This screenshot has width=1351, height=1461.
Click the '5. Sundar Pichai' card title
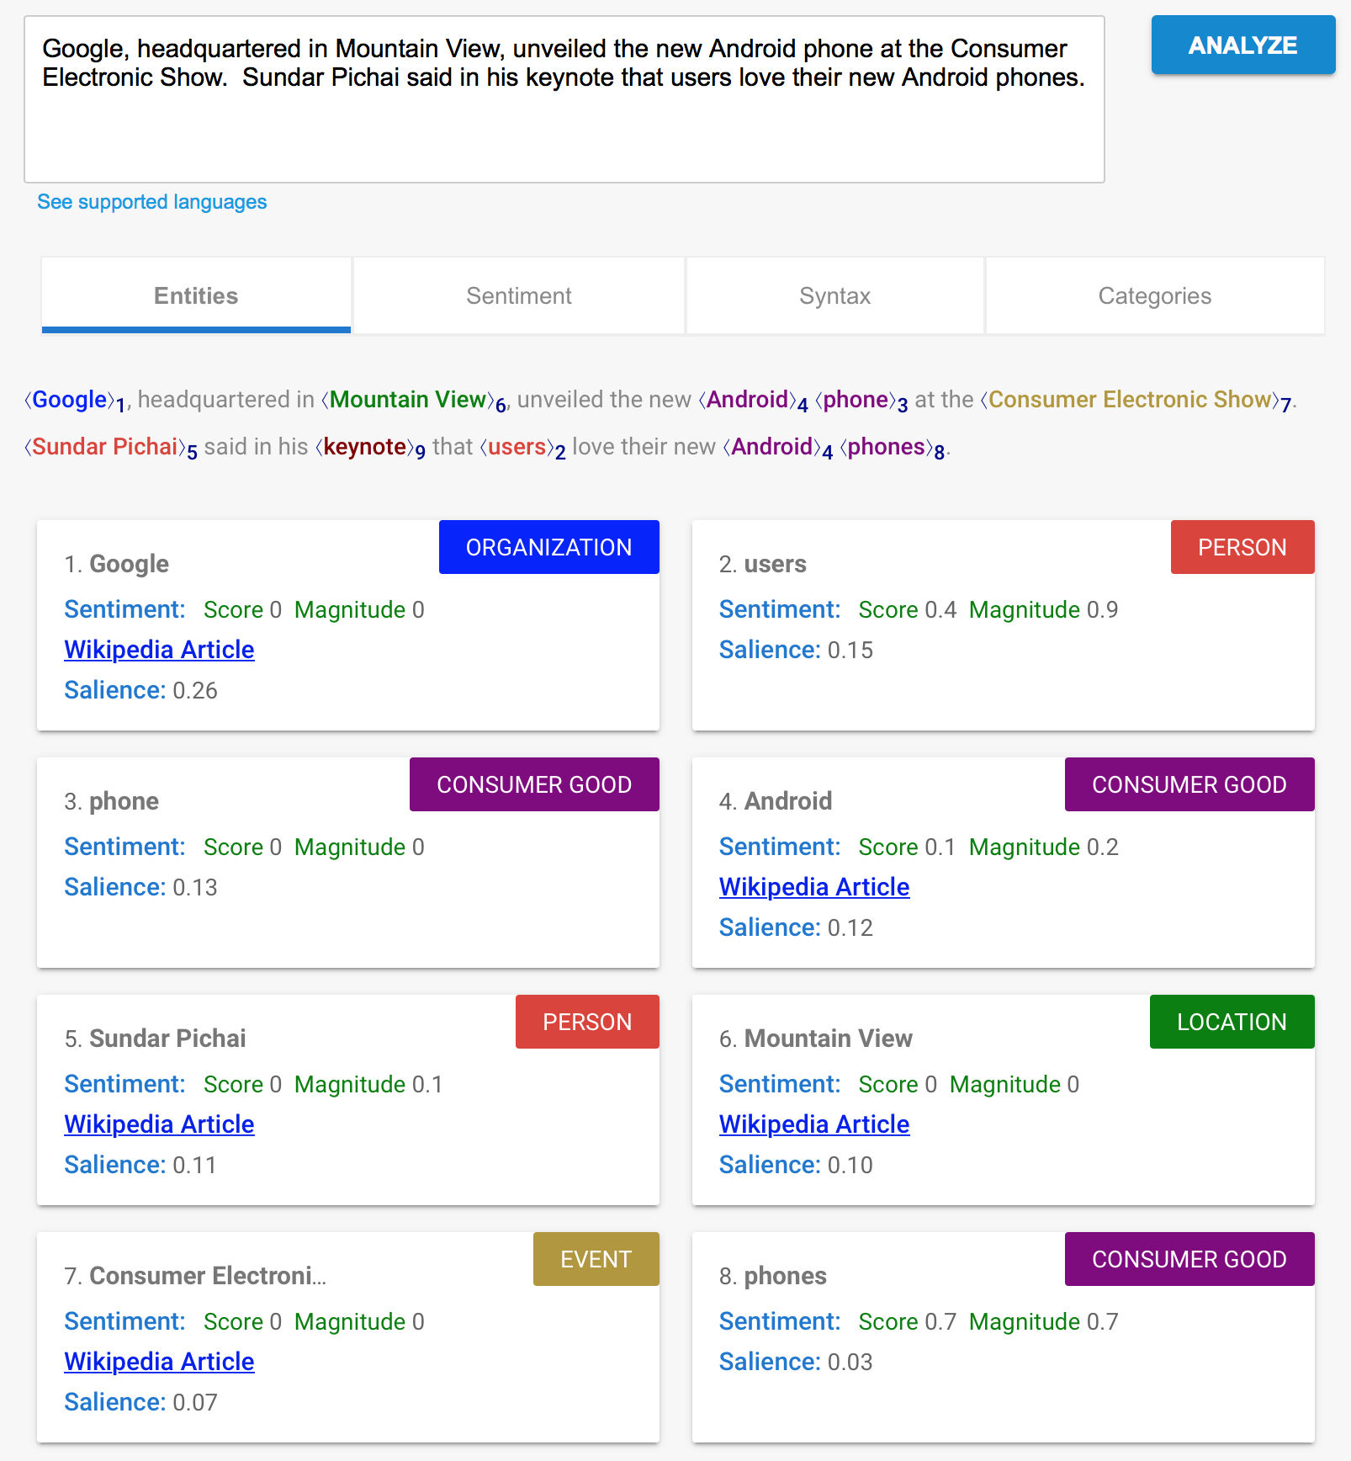click(156, 1039)
